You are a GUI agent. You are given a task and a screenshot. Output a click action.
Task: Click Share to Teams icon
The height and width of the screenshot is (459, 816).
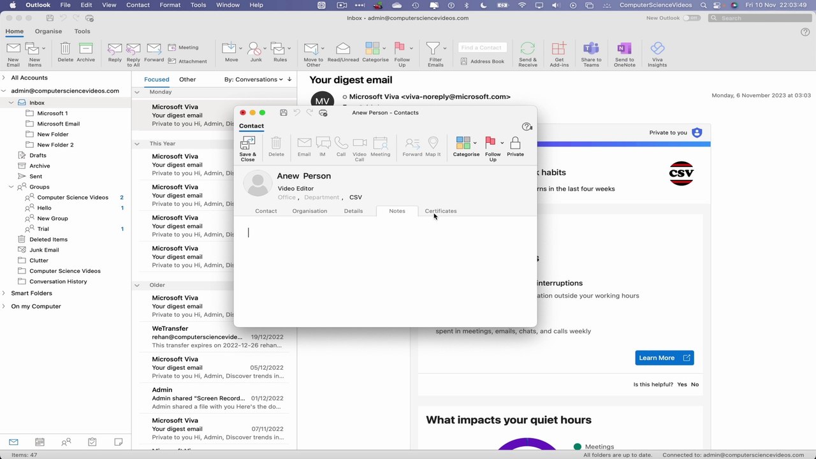[x=591, y=55]
